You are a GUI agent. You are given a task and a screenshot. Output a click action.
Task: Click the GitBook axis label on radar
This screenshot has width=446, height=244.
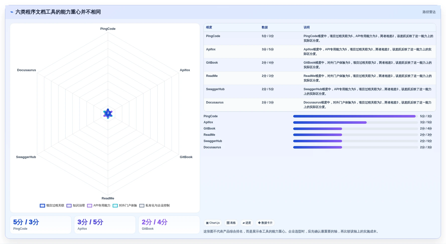coord(186,157)
